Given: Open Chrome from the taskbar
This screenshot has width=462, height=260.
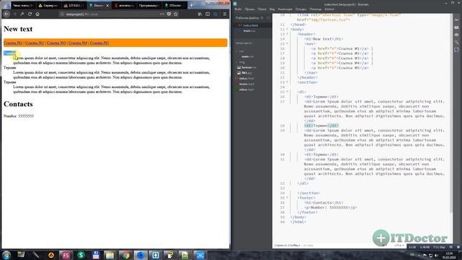Looking at the screenshot, I should click(x=125, y=255).
